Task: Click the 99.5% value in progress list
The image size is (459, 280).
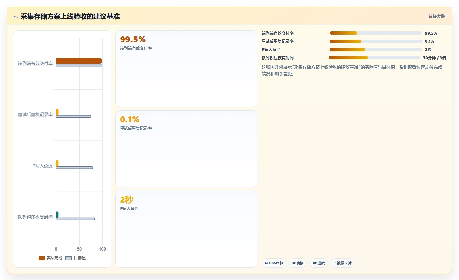Action: pos(431,33)
